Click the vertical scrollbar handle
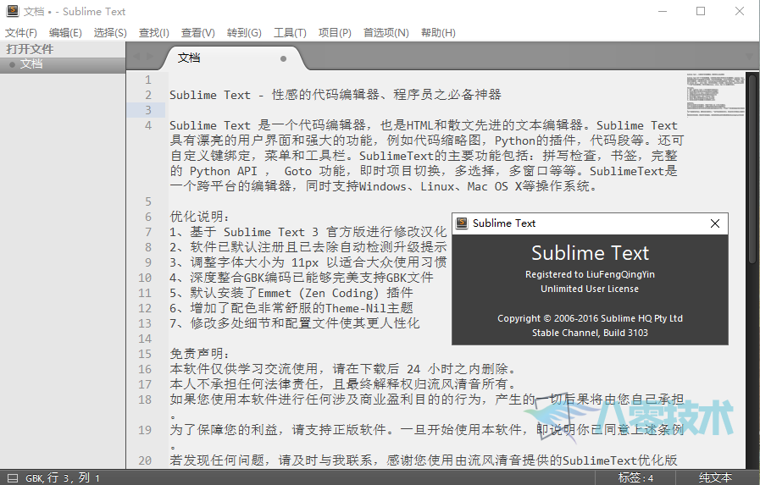760x485 pixels. [x=752, y=168]
